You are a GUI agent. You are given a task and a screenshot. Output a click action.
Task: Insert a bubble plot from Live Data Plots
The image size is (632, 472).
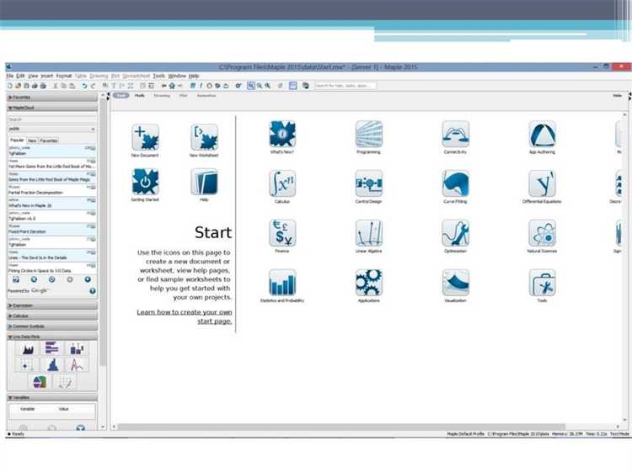coord(27,365)
